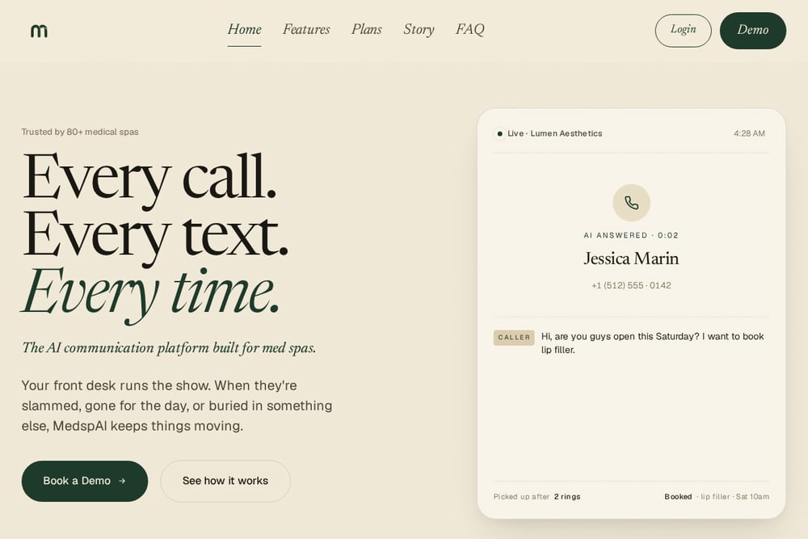Screen dimensions: 808x539
Task: Click the green MedspAI logo icon
Action: (39, 31)
